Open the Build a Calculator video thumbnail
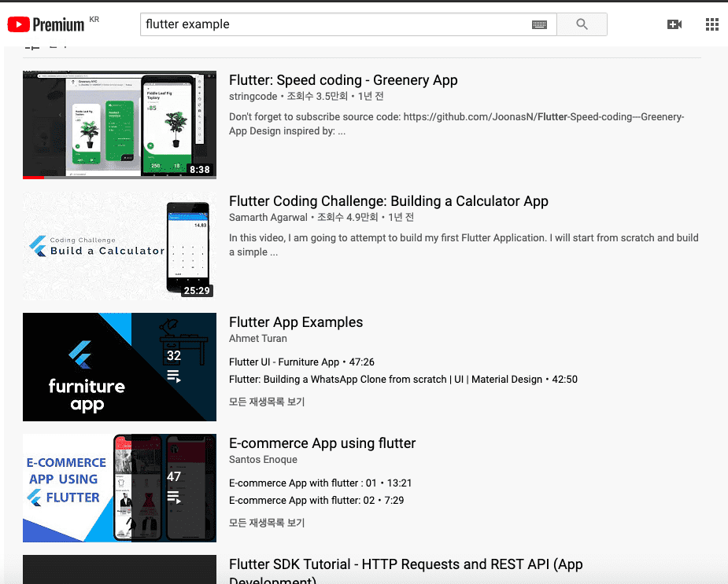728x584 pixels. point(120,246)
